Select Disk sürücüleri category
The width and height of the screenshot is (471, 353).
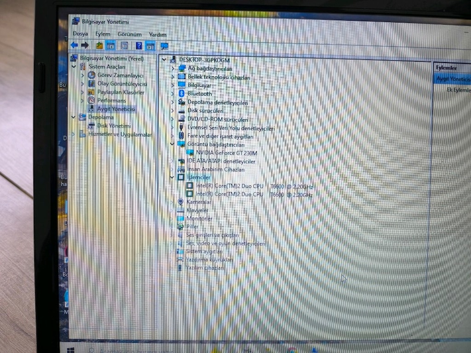pos(206,111)
